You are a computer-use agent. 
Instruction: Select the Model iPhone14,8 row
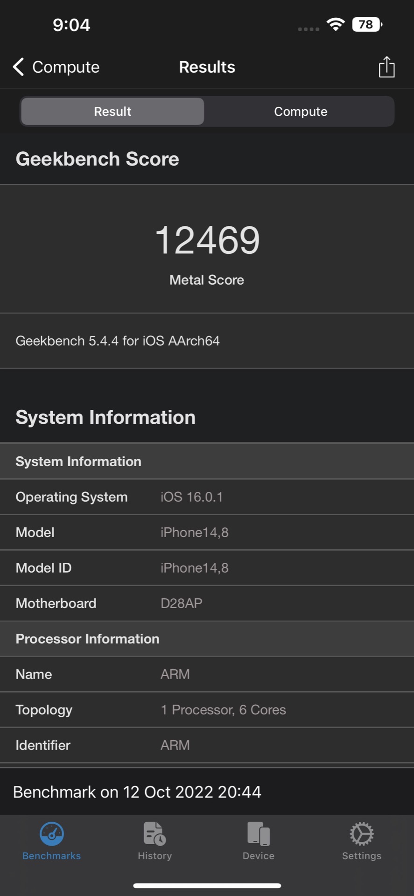point(207,532)
